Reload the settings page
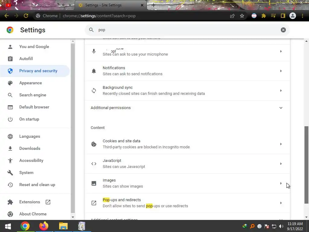Viewport: 309px width, 232px height. [26, 16]
